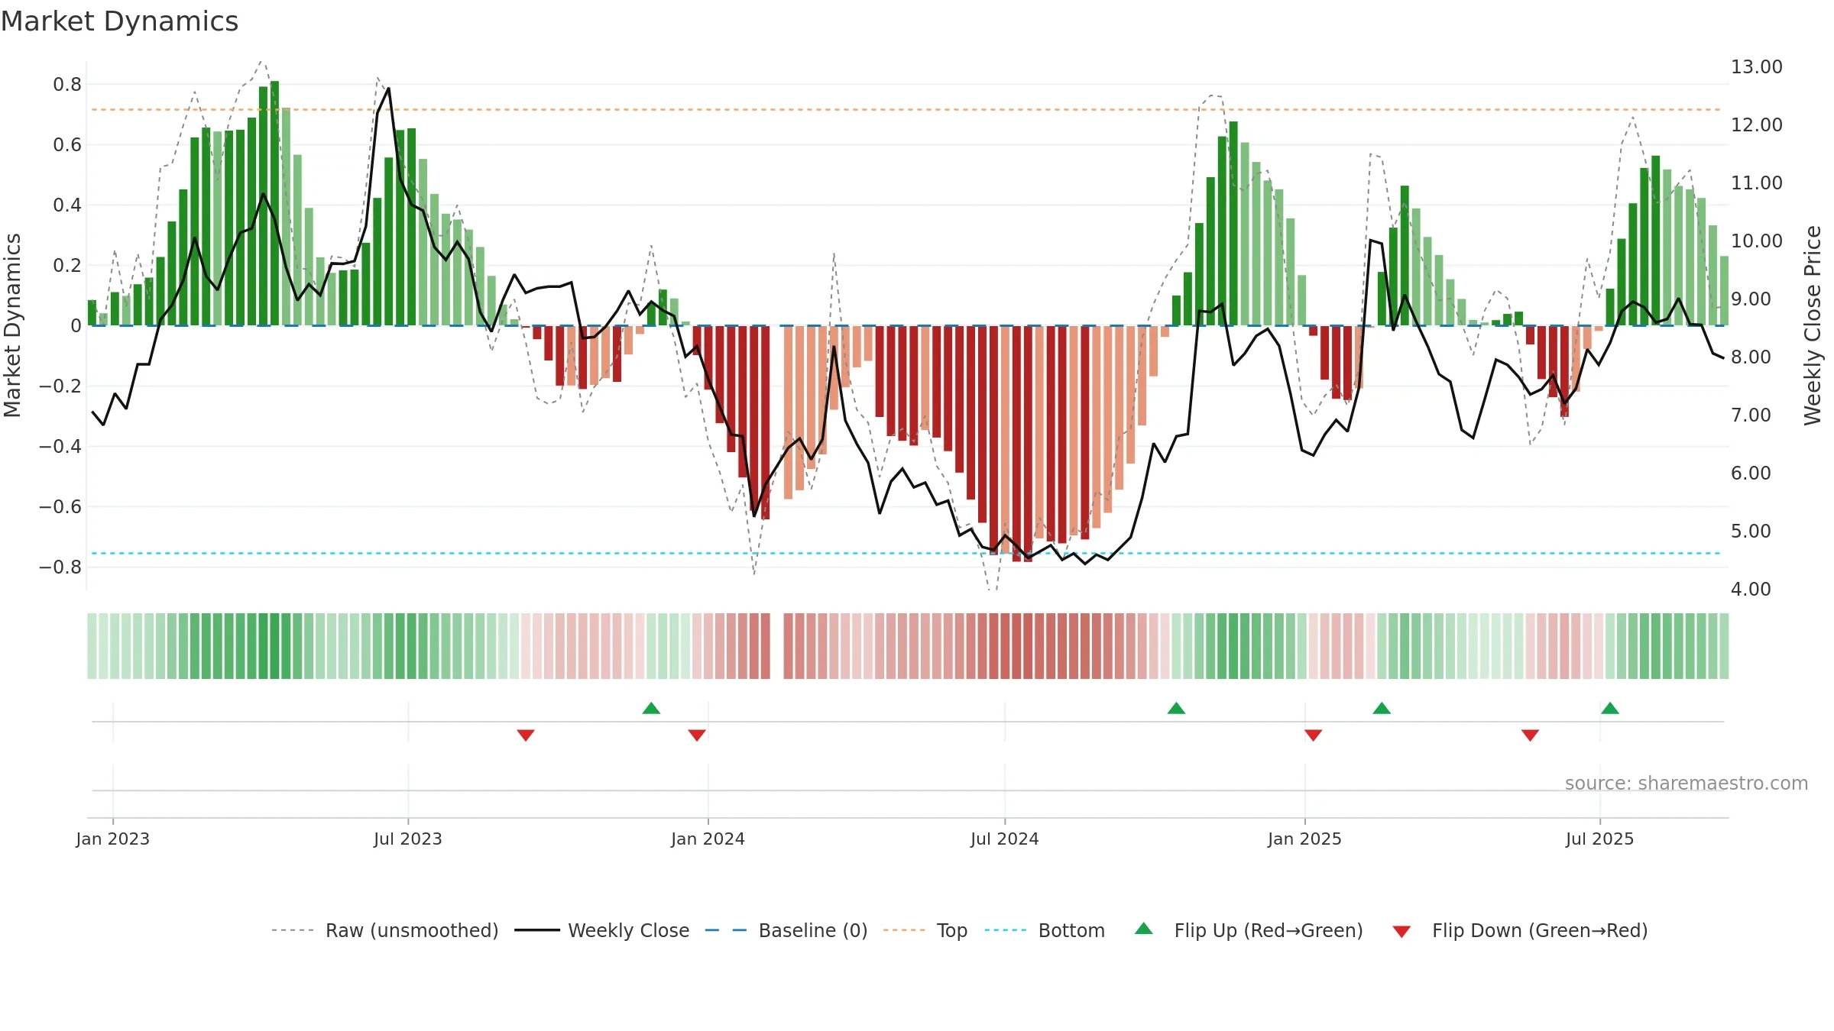The image size is (1834, 1031).
Task: Click the Weekly Close legend entry
Action: (602, 930)
